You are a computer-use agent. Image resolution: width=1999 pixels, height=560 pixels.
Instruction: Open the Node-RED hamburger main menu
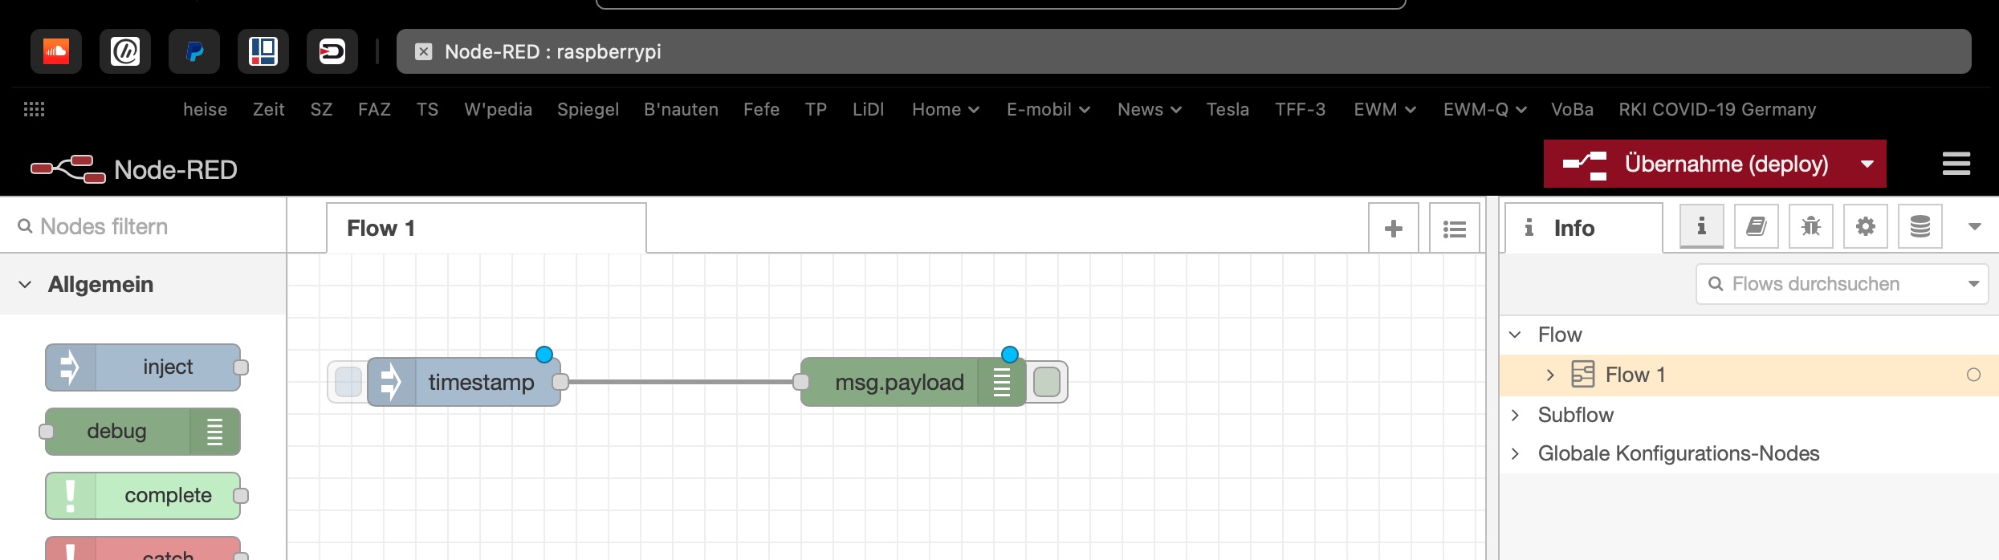point(1956,164)
